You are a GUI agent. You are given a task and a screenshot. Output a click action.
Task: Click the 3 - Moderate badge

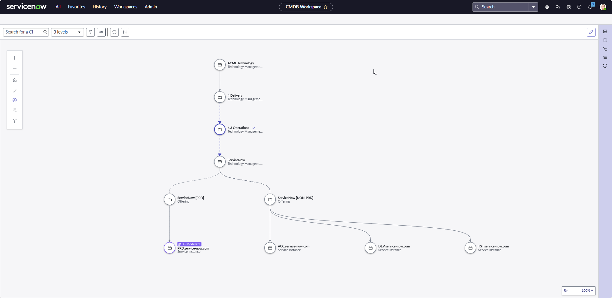tap(189, 244)
